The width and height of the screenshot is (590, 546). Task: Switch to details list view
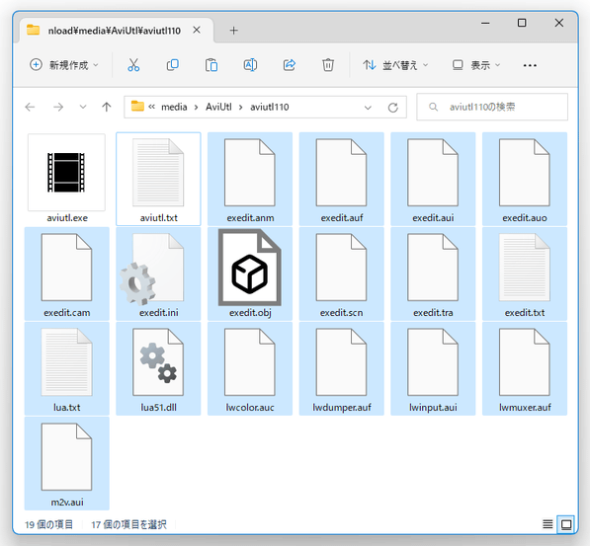click(548, 524)
